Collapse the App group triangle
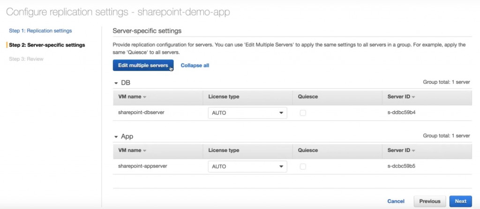480x209 pixels. click(116, 137)
